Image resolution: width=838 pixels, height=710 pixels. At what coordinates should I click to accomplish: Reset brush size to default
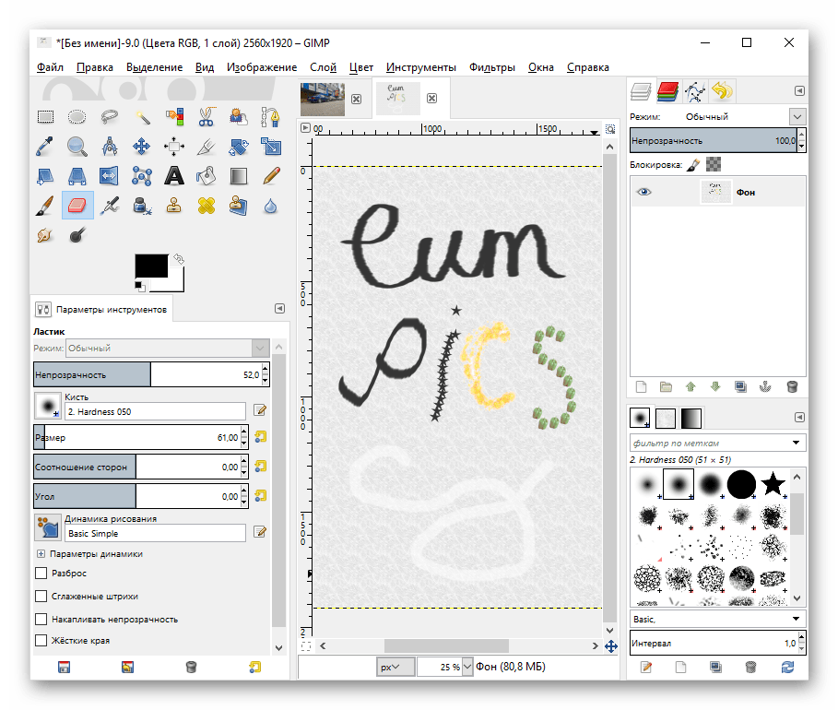click(260, 437)
